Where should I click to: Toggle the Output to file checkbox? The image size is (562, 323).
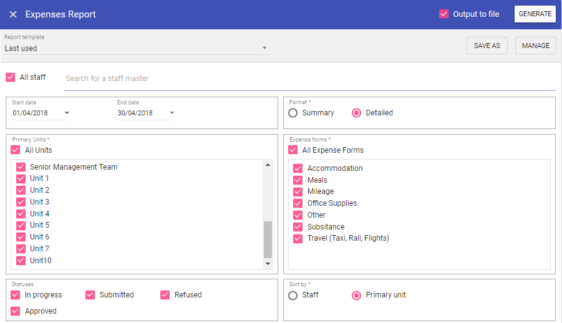(444, 14)
